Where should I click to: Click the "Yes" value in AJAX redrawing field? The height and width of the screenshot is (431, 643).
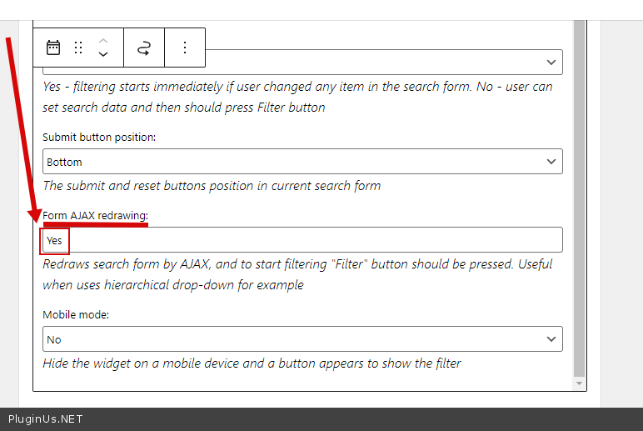[x=54, y=241]
